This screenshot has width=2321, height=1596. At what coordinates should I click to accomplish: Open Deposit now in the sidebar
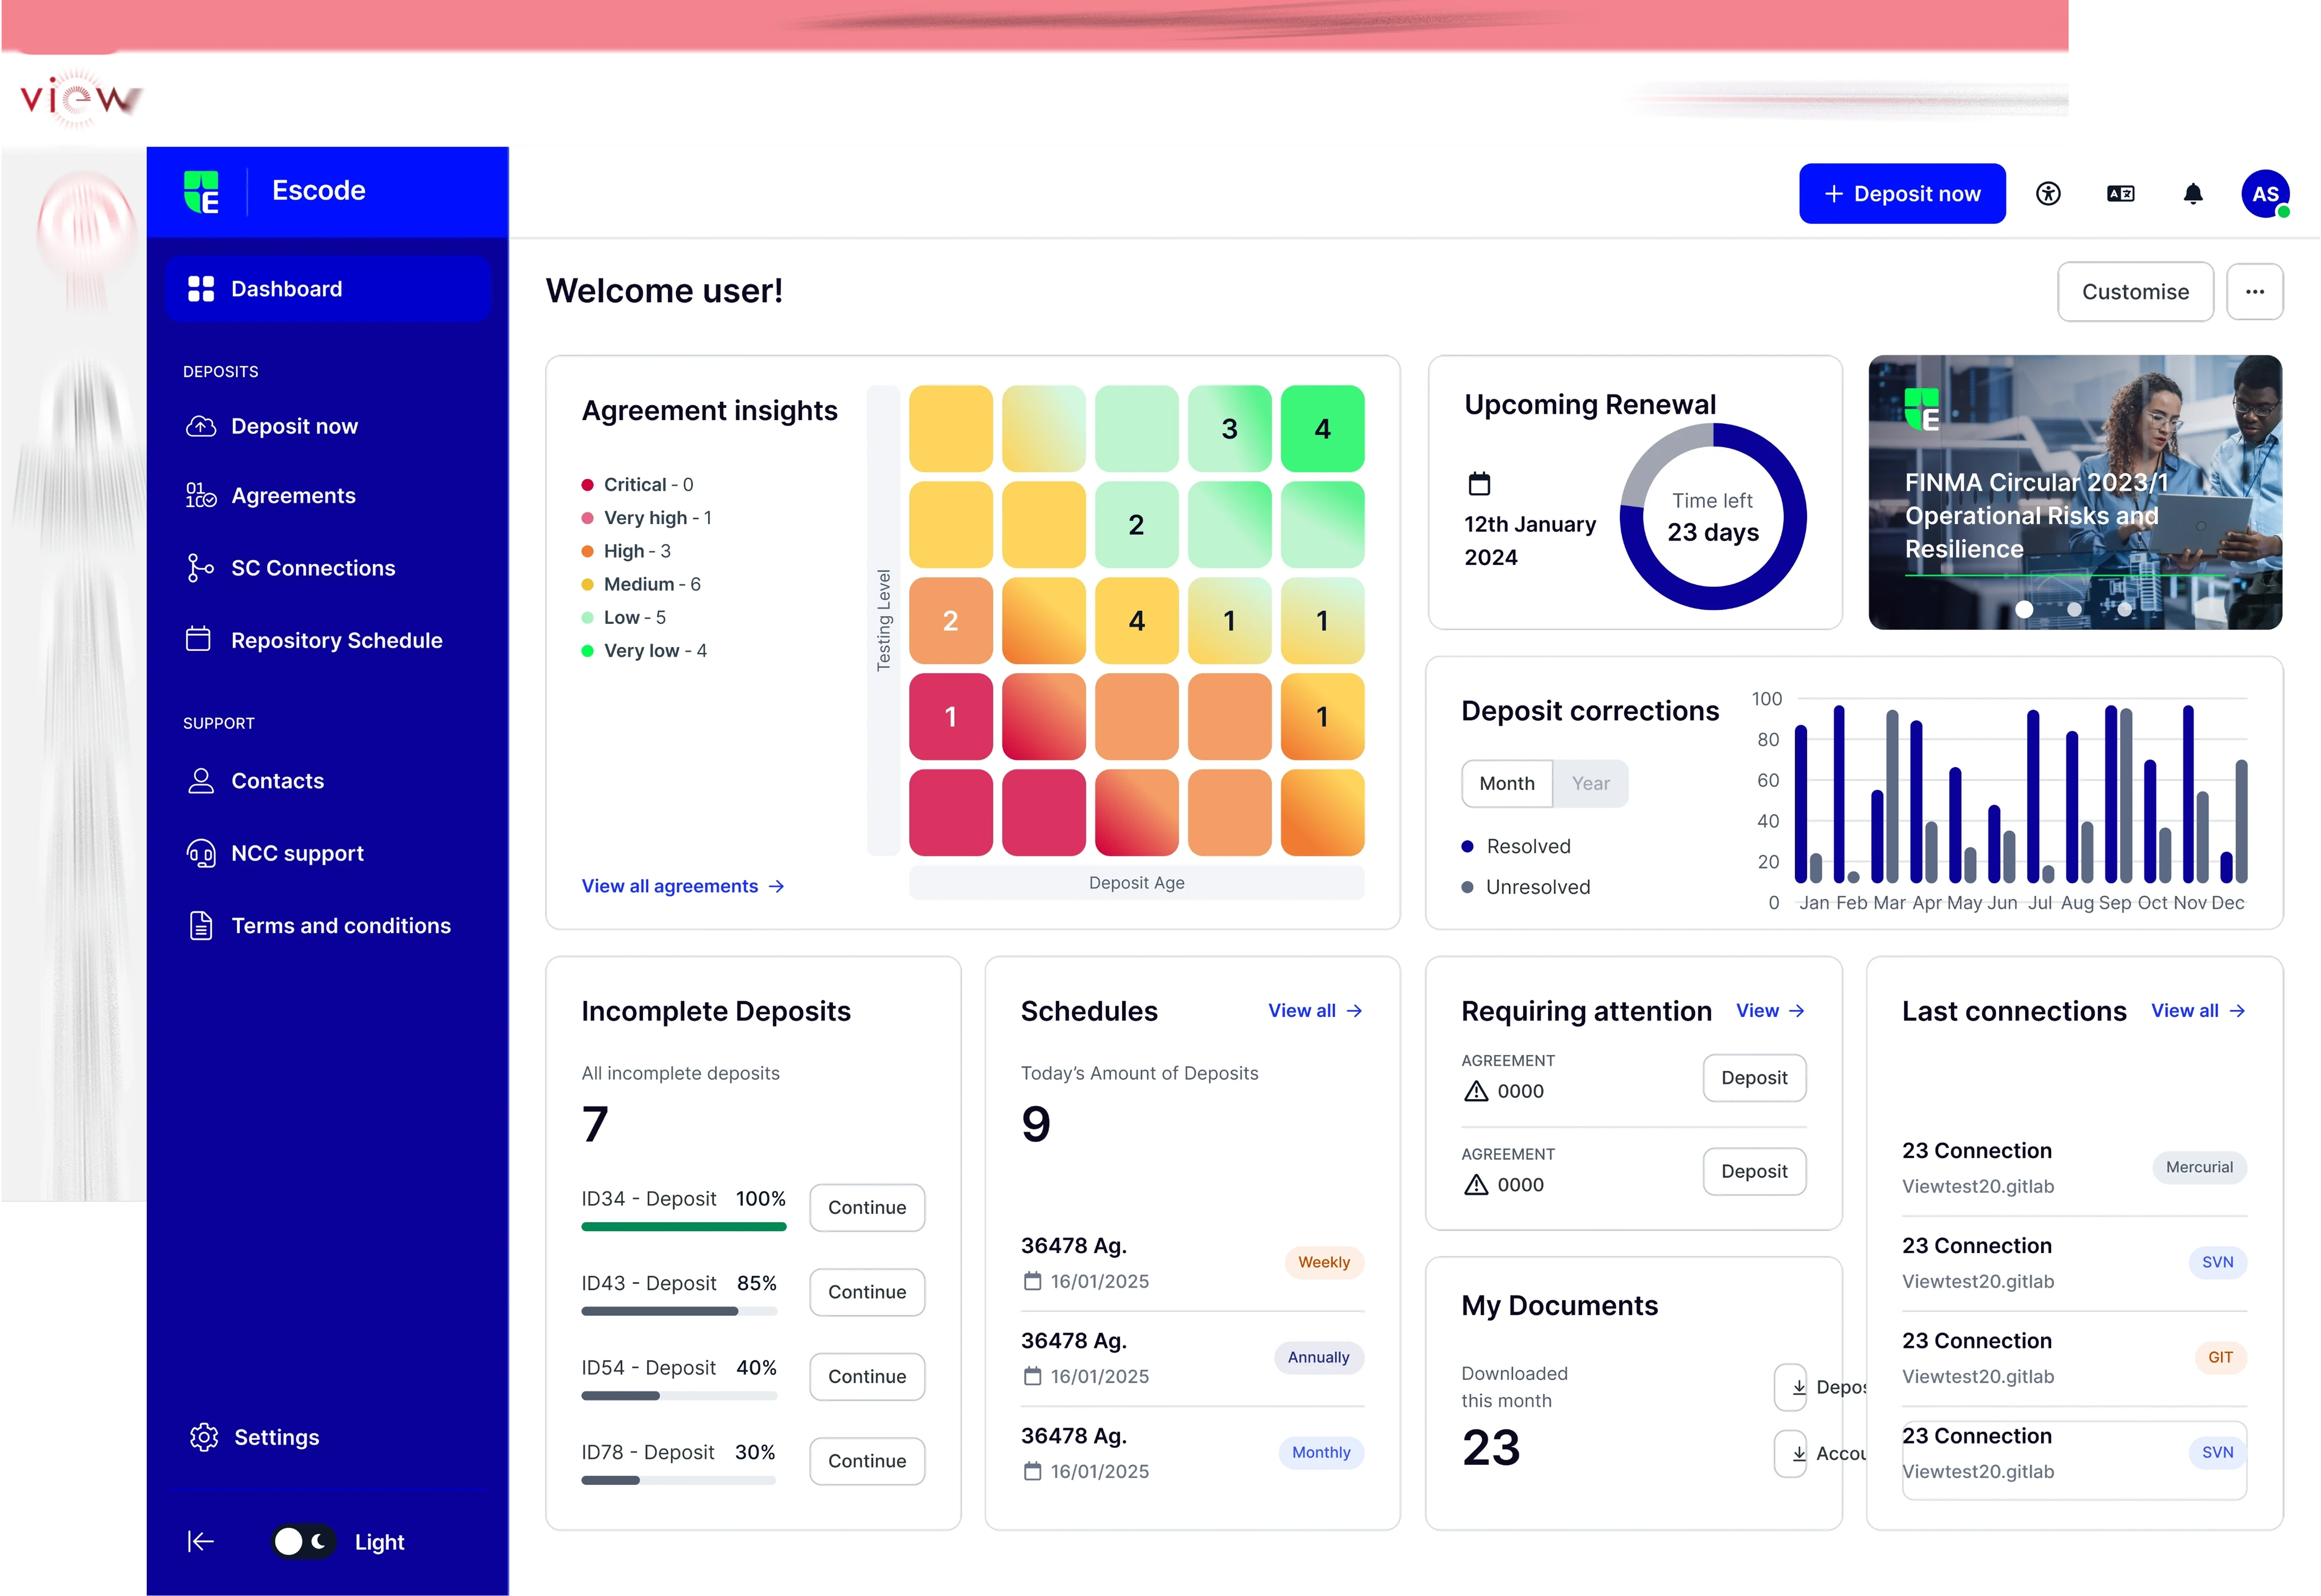pos(294,426)
